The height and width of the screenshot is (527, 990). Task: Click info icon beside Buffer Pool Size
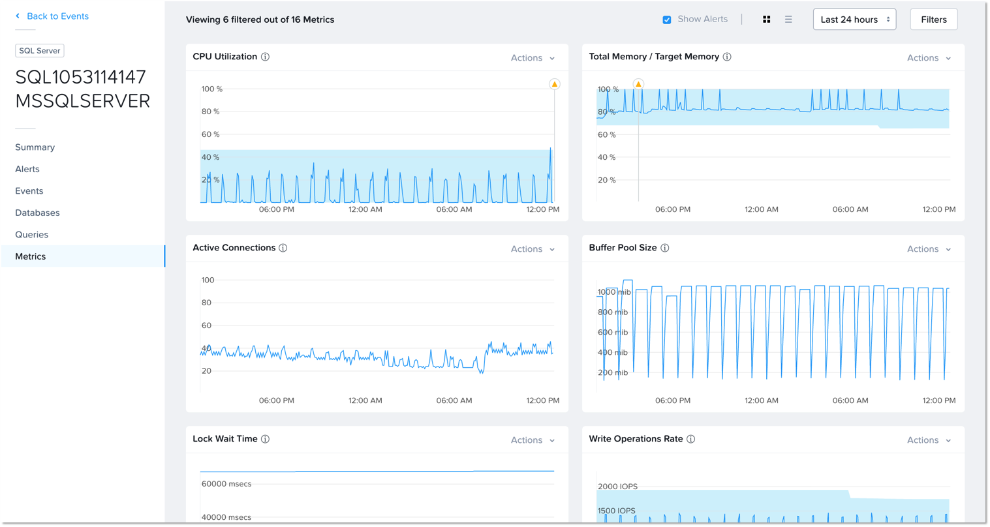(x=664, y=248)
